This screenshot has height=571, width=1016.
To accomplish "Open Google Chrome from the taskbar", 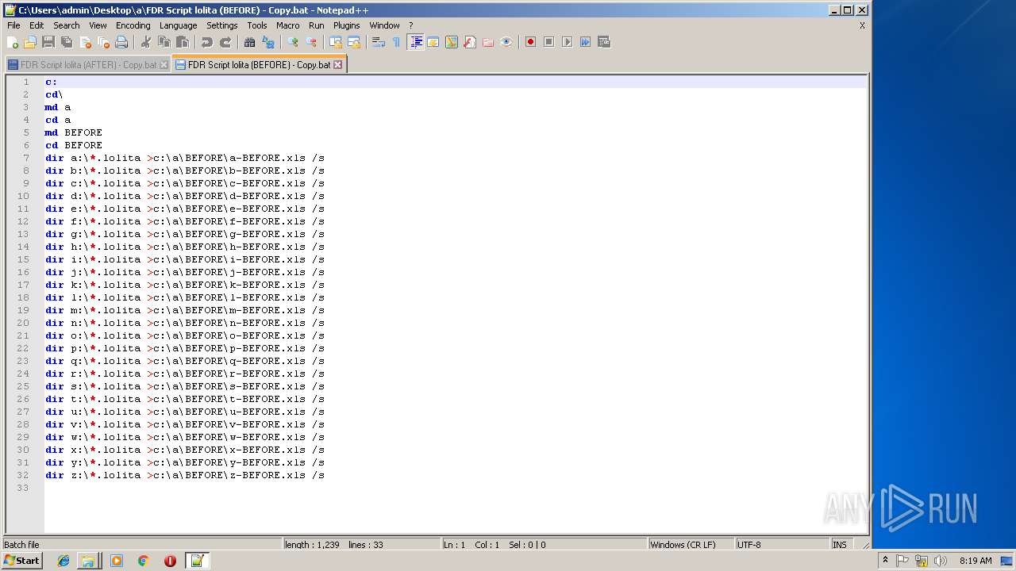I will [143, 561].
